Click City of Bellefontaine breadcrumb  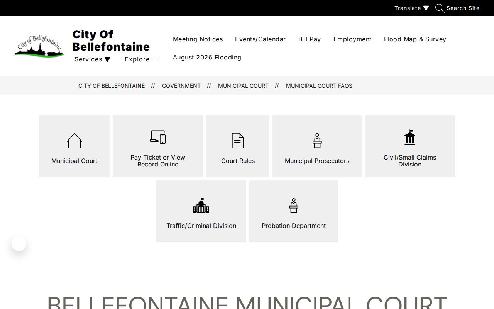[x=112, y=86]
